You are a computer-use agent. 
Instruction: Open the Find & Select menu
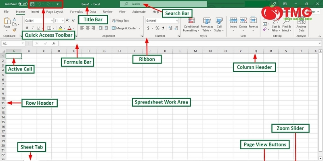pos(287,25)
